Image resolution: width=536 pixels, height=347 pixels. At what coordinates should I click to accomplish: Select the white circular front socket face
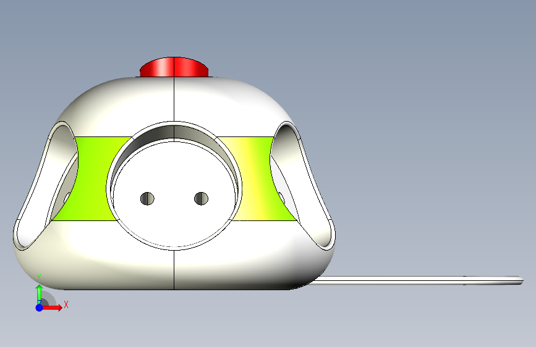point(174,194)
